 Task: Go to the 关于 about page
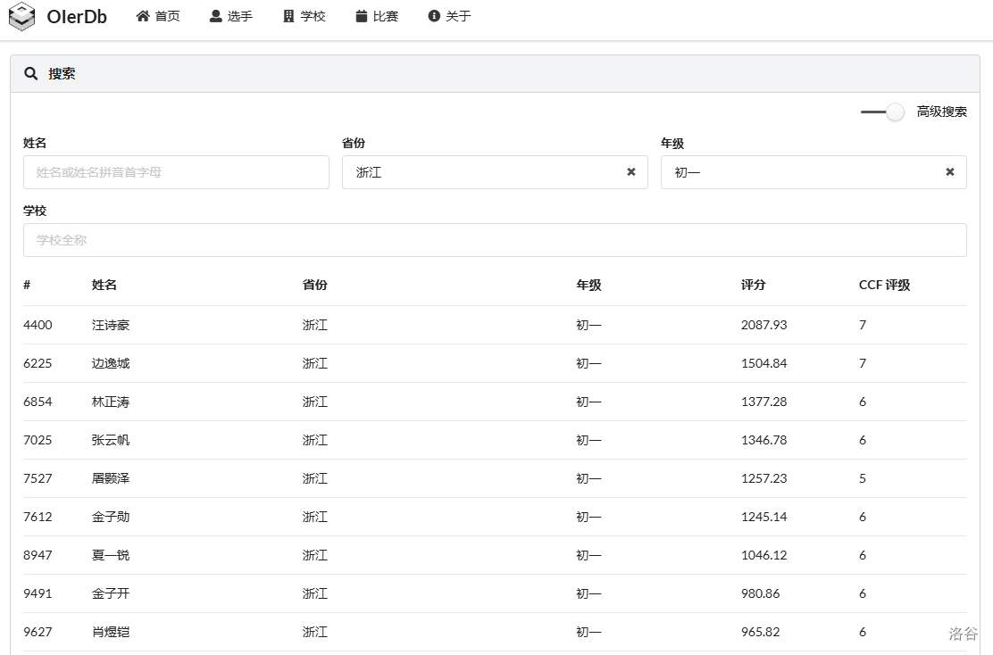[x=458, y=16]
